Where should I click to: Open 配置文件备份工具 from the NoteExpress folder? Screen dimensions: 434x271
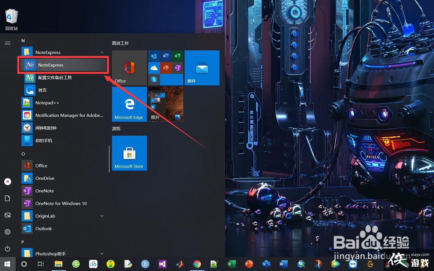click(x=63, y=77)
